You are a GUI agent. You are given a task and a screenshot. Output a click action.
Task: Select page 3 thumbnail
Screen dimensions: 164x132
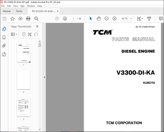click(x=24, y=107)
